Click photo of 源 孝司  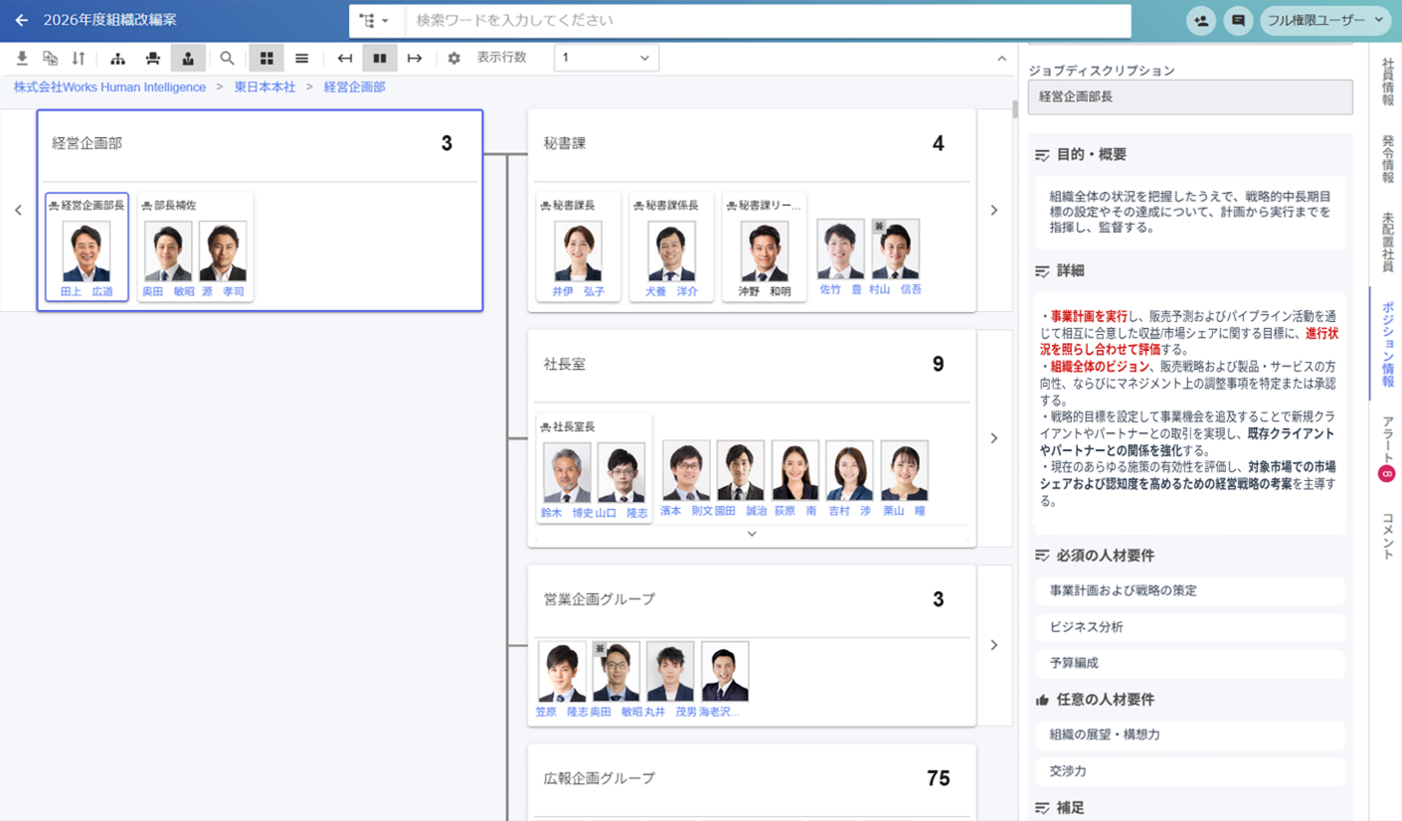[223, 251]
